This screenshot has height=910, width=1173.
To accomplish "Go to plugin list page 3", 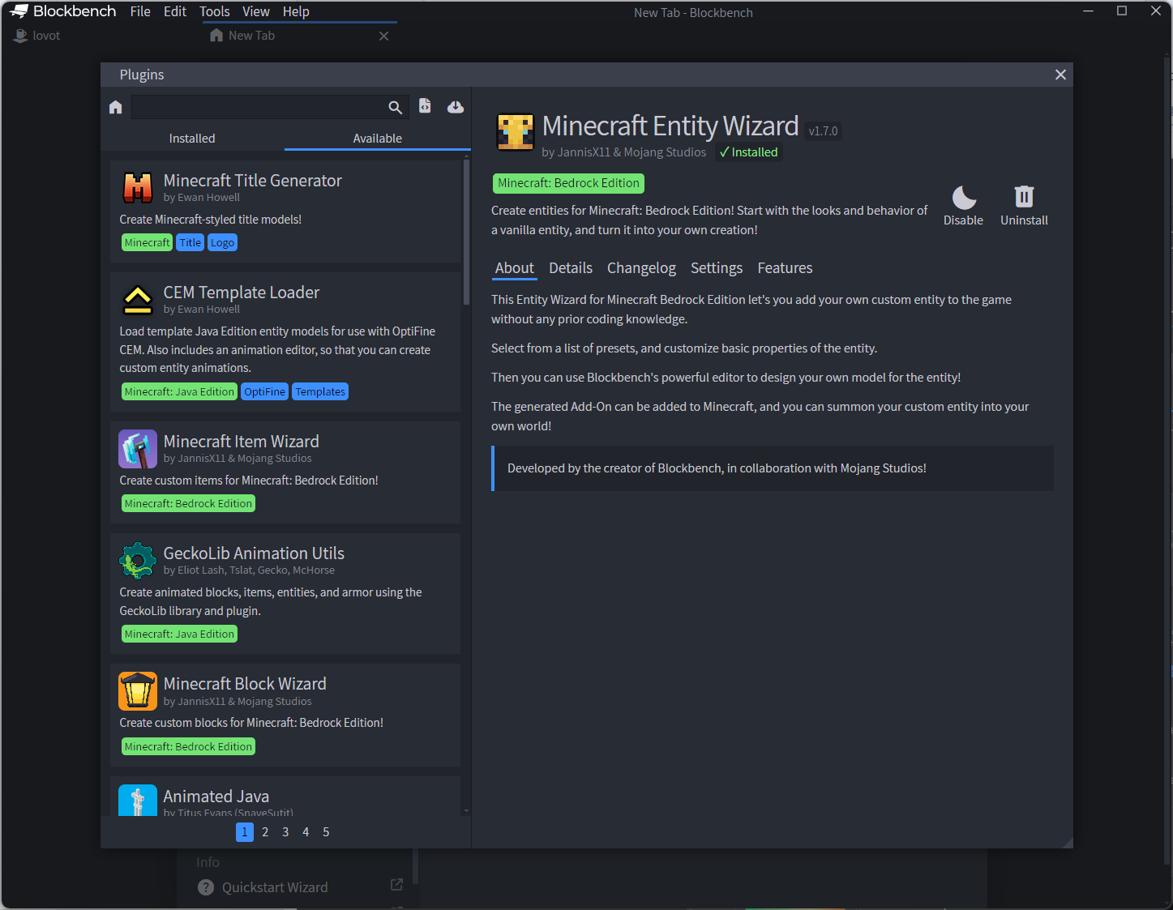I will 285,832.
